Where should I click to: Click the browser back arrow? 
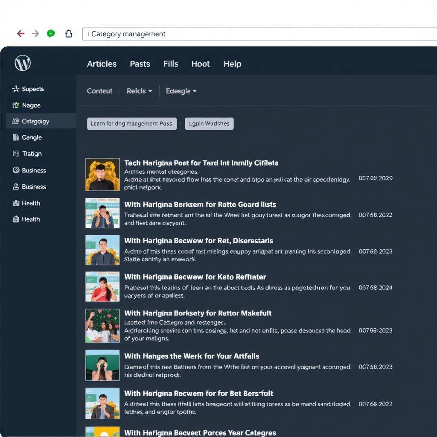click(21, 34)
